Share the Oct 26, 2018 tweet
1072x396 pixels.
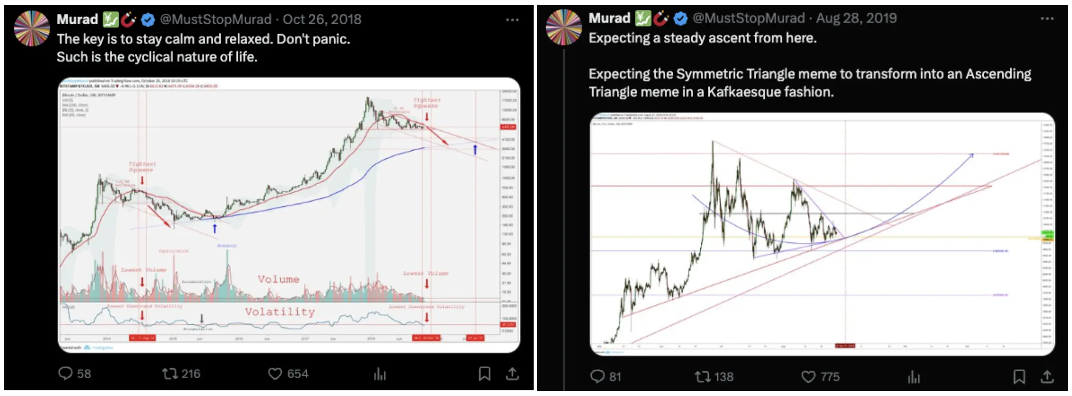(x=512, y=374)
